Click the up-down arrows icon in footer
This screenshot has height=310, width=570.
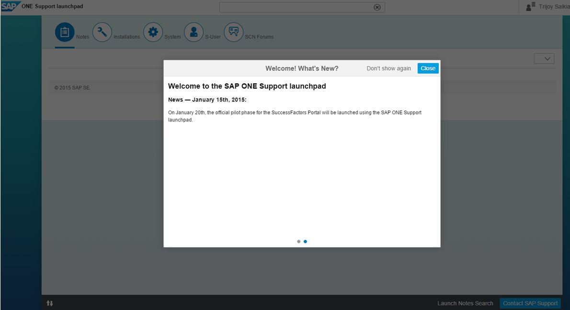pos(50,303)
